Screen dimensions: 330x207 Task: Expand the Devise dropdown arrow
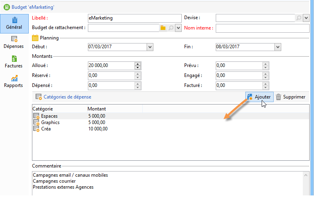tap(306, 18)
